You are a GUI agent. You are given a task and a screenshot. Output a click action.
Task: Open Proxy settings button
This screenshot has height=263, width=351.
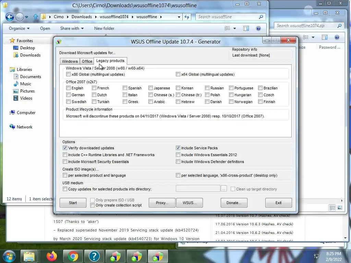pos(162,203)
